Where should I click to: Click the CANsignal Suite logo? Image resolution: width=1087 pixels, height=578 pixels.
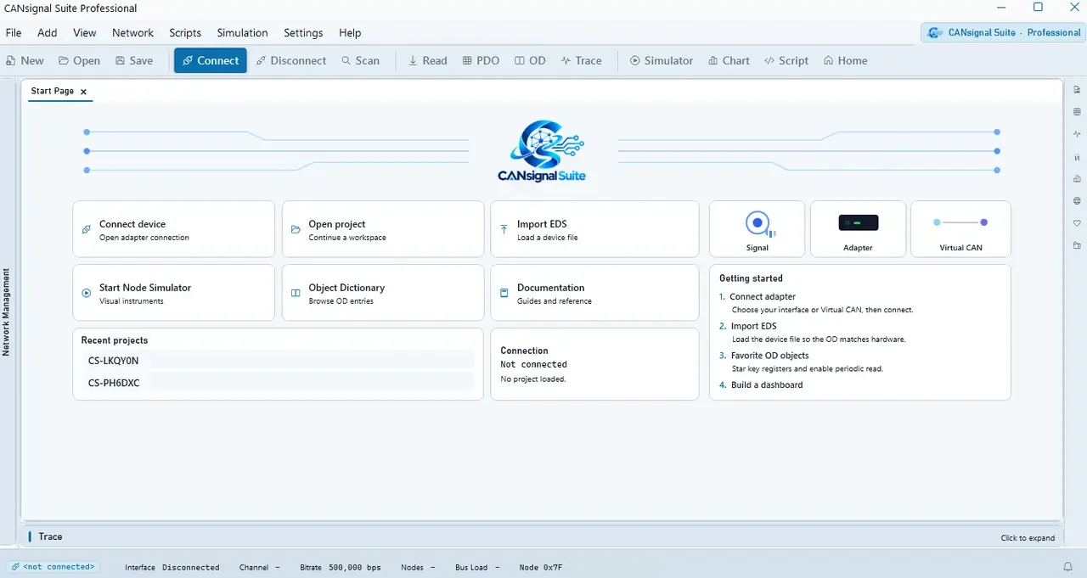[x=542, y=151]
